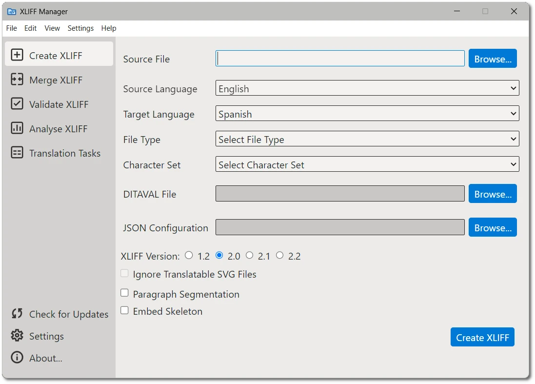Click the Source File text field
The image size is (535, 384).
(x=340, y=59)
